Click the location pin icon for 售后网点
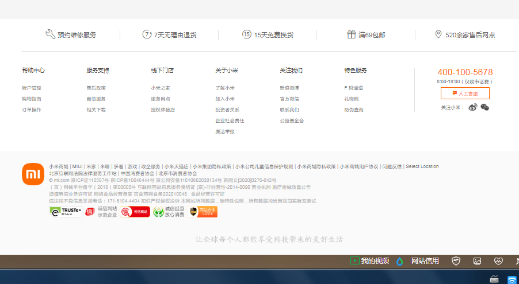 [438, 34]
